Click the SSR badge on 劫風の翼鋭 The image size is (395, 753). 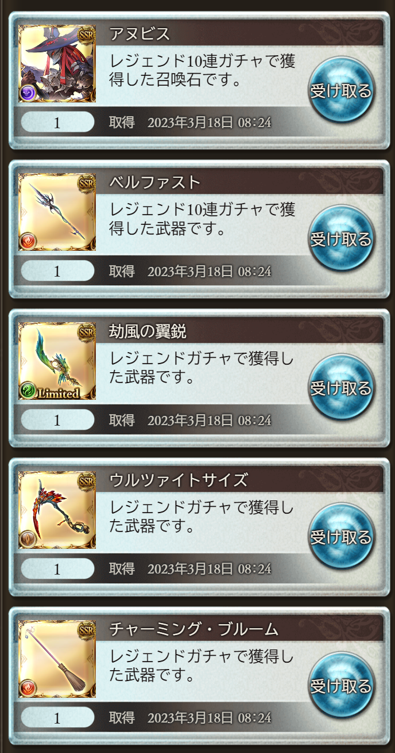point(86,332)
